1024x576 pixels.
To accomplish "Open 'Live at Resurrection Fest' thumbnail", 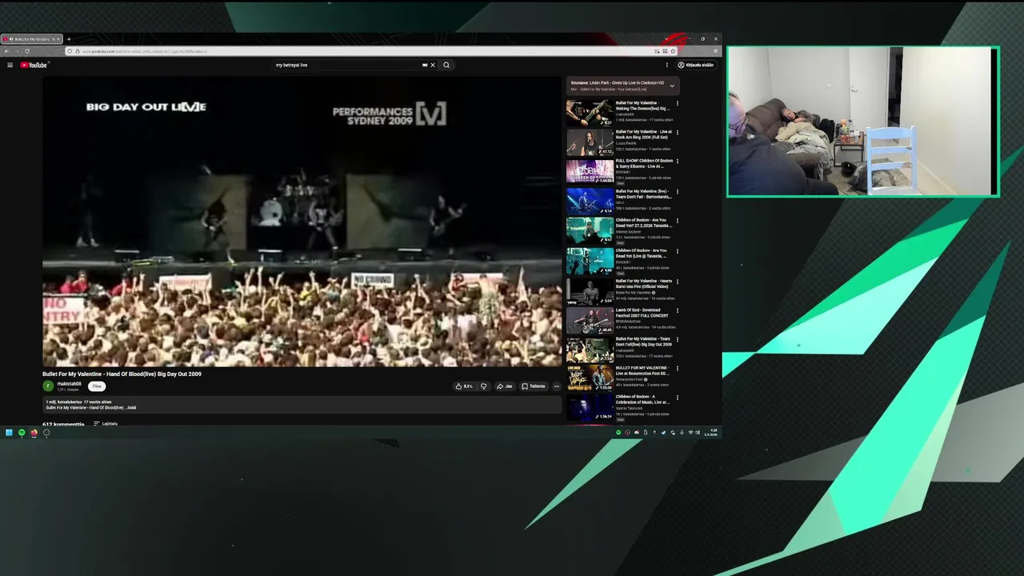I will (x=590, y=378).
